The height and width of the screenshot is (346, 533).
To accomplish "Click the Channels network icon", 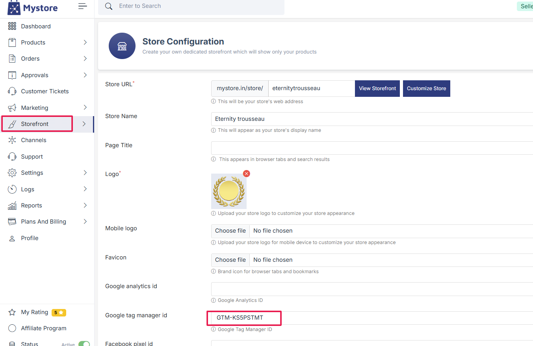I will pos(12,140).
